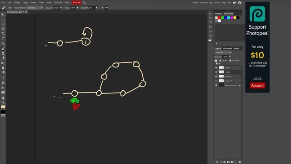Select the Gradient tool
This screenshot has height=164, width=291.
[3, 63]
